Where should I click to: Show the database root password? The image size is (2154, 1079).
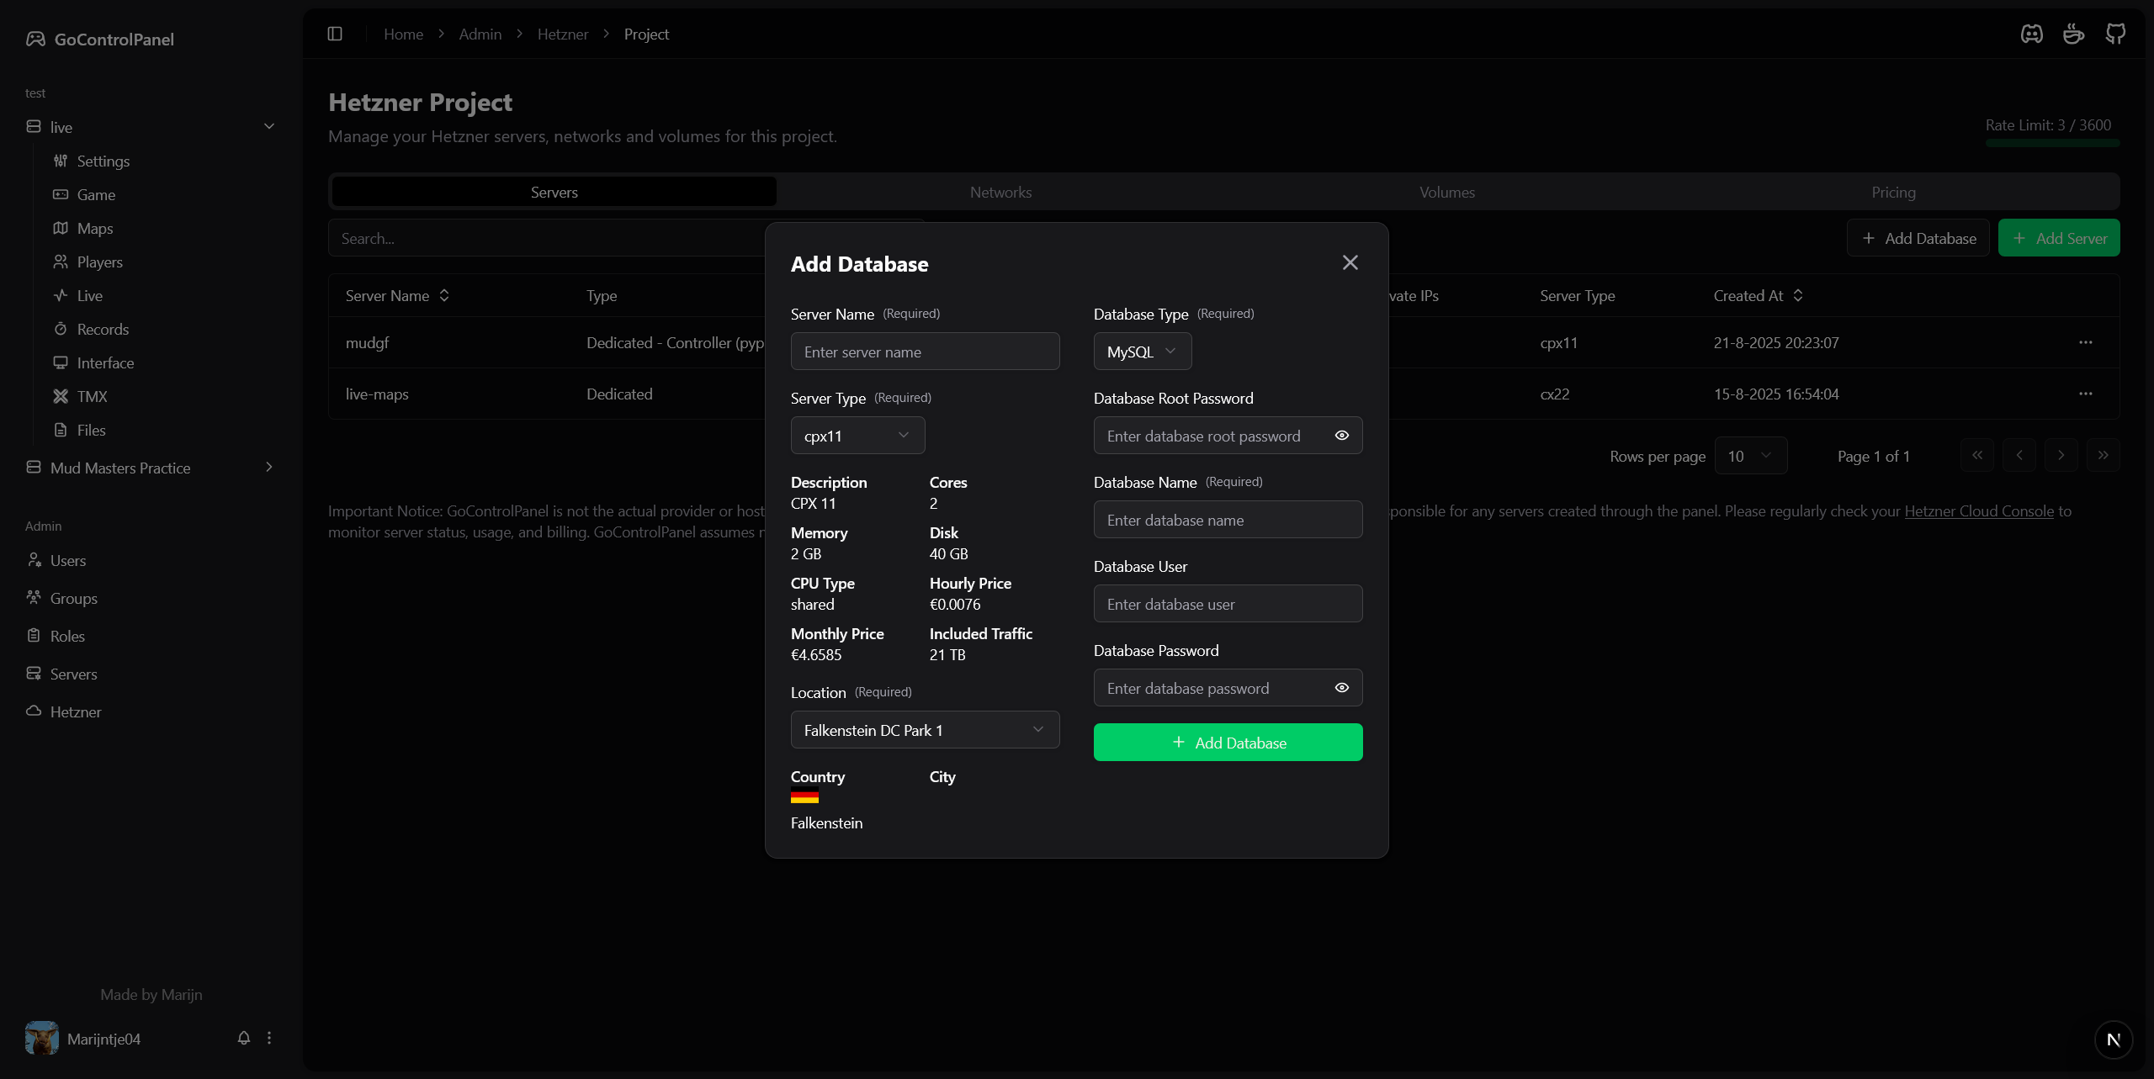tap(1342, 436)
